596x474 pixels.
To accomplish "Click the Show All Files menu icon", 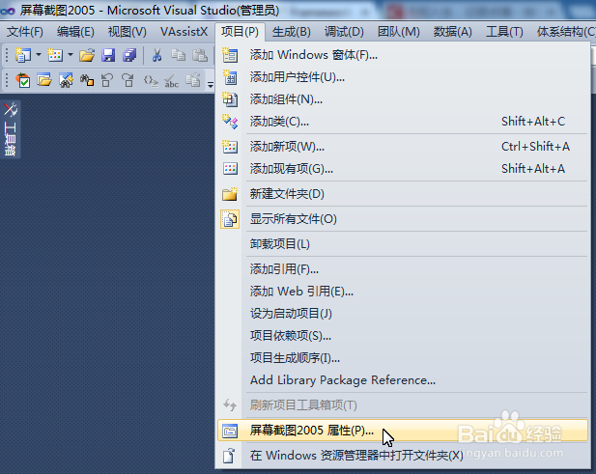I will (230, 219).
